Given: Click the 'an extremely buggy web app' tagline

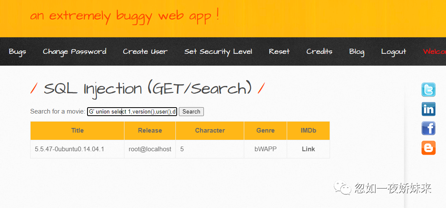Looking at the screenshot, I should click(x=124, y=16).
